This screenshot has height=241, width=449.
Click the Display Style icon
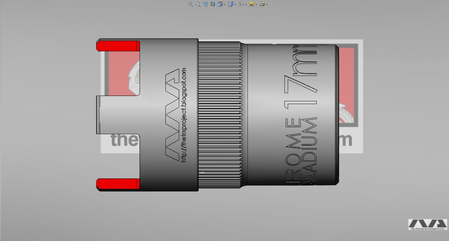tap(230, 4)
